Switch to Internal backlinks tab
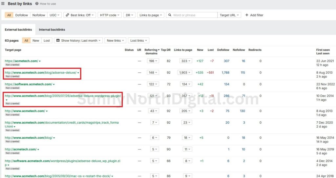The height and width of the screenshot is (178, 336). click(x=52, y=30)
